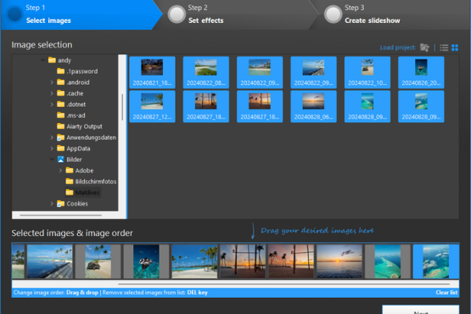Select image 20240822_08 thumbnail
This screenshot has width=471, height=314.
206,72
